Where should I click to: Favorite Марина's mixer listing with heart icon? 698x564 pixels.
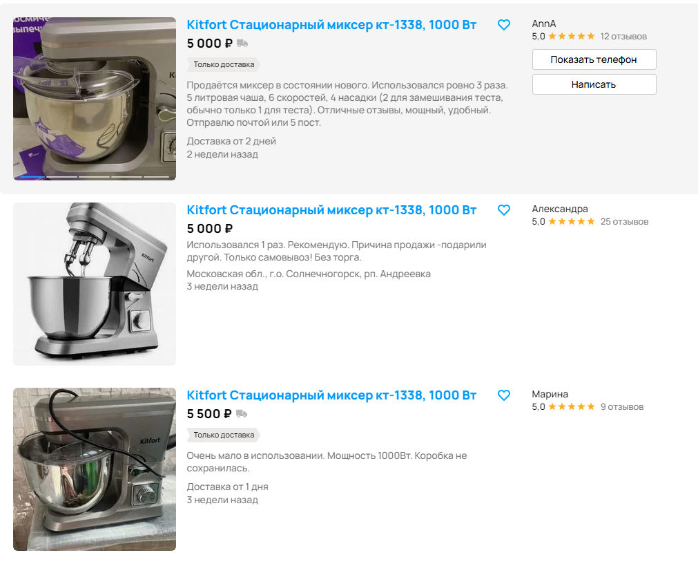pos(504,395)
